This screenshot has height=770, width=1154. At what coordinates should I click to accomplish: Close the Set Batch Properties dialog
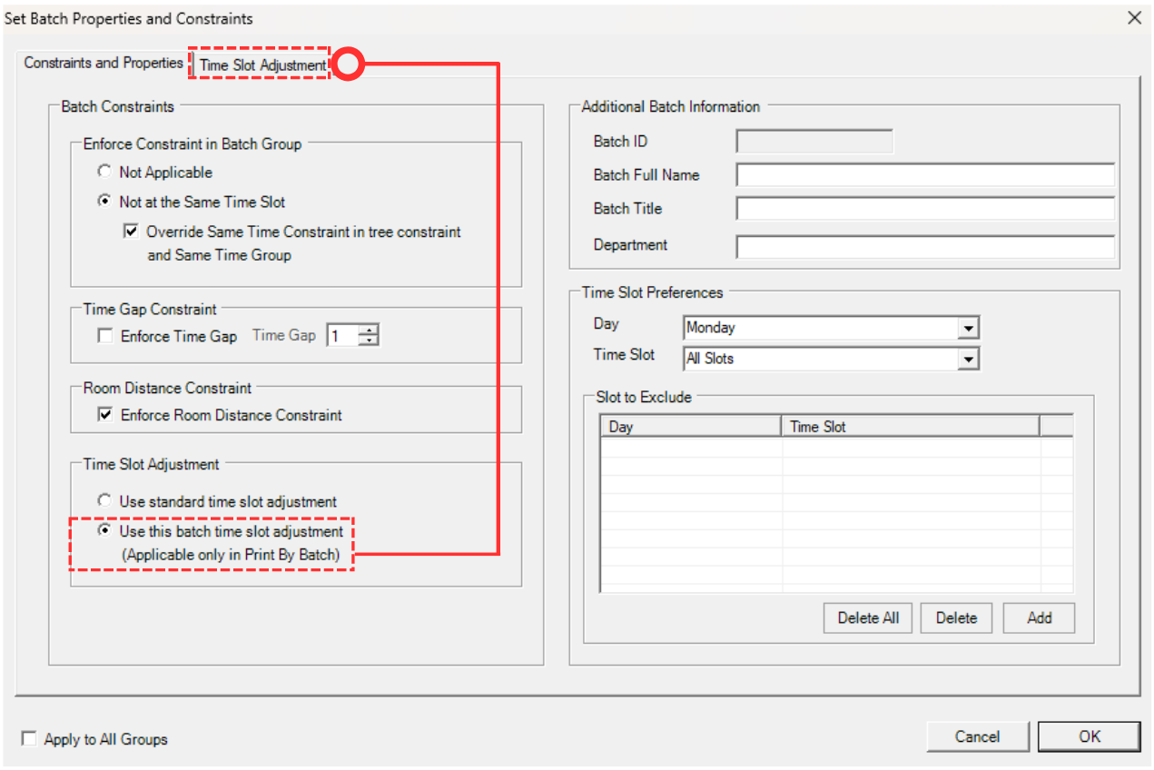coord(1133,17)
